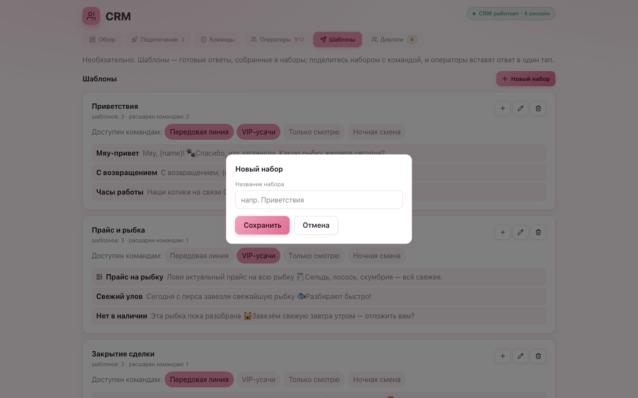Open the Операторы tab

click(x=277, y=39)
